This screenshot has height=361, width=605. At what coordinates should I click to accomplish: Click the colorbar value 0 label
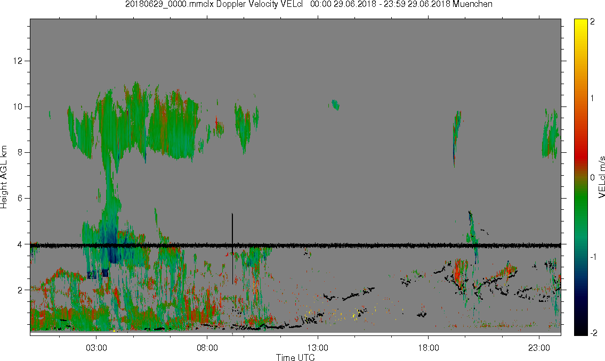593,177
